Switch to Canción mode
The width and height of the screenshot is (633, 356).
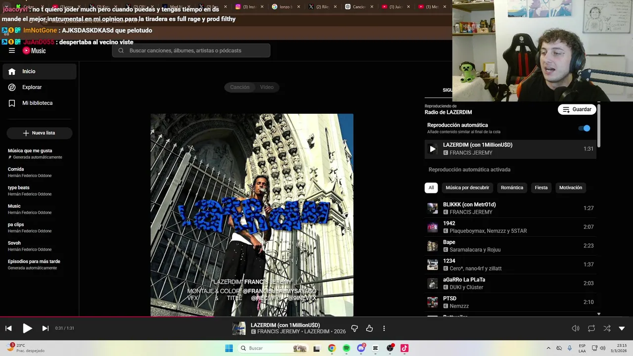pos(240,87)
